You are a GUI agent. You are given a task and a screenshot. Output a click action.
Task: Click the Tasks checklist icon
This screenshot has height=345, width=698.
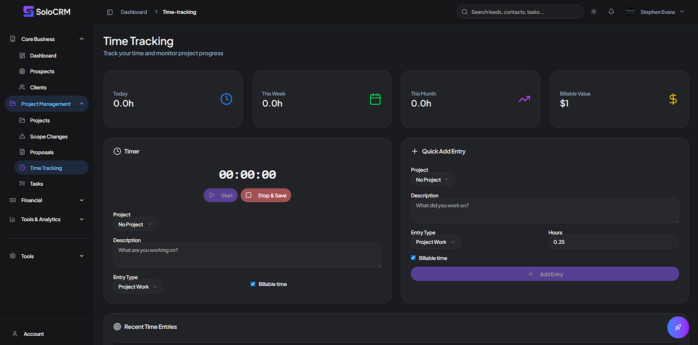(x=22, y=184)
